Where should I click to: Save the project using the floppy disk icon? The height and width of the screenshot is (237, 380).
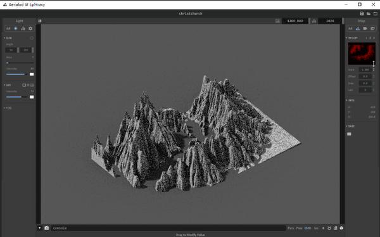click(362, 13)
